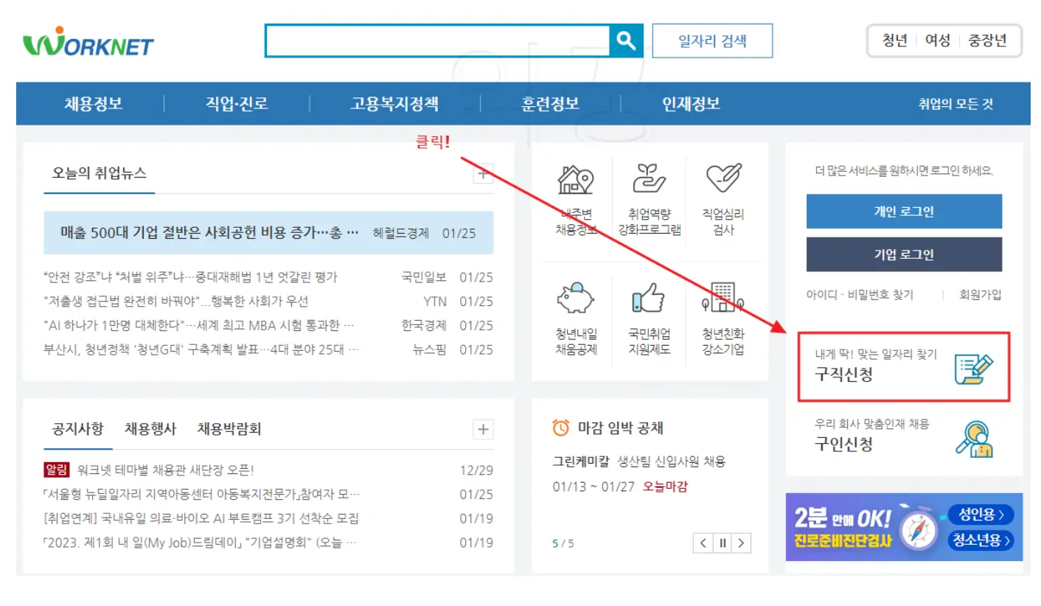Pause the 마감 임박 공채 carousel
The width and height of the screenshot is (1041, 606).
click(x=722, y=543)
